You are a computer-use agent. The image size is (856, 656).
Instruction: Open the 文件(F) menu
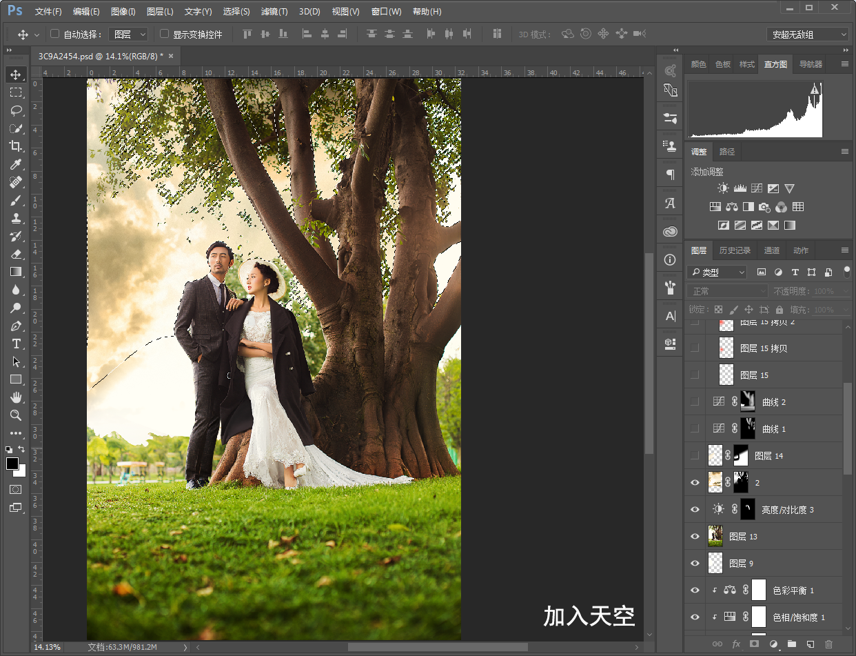click(x=48, y=12)
